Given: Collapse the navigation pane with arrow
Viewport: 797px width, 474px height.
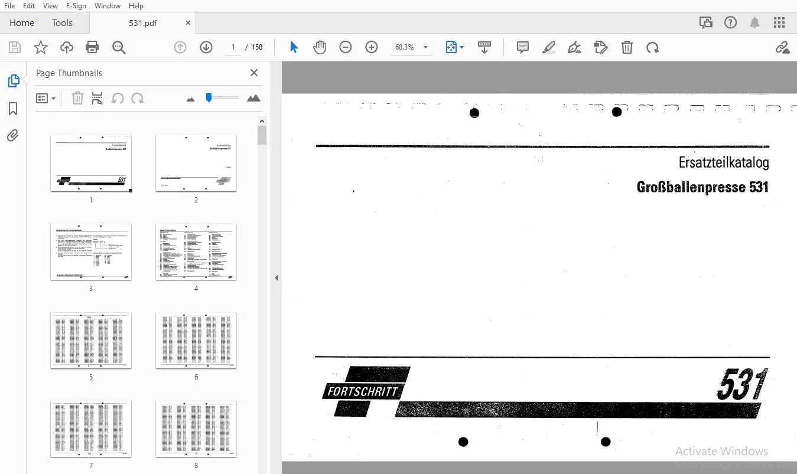Looking at the screenshot, I should 276,277.
